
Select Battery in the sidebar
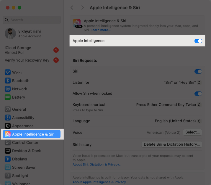[32, 97]
